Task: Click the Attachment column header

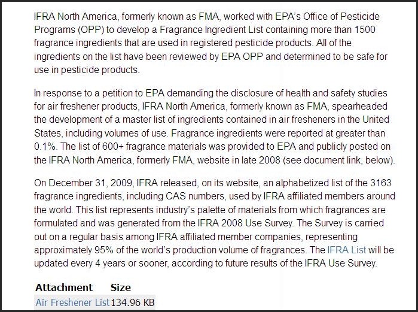Action: click(64, 287)
